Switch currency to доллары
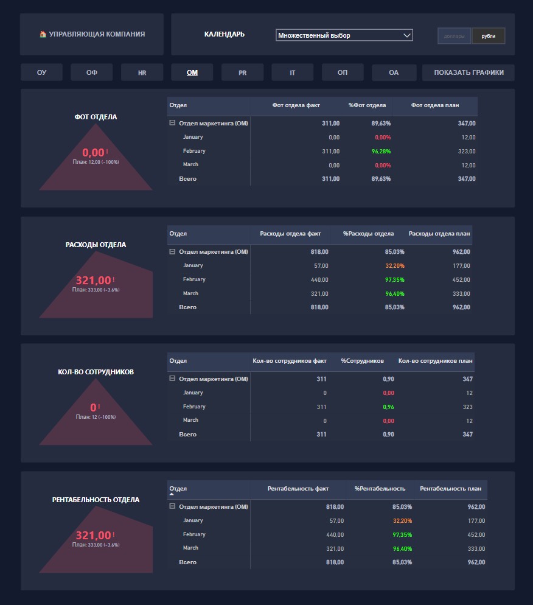533x605 pixels. (454, 36)
